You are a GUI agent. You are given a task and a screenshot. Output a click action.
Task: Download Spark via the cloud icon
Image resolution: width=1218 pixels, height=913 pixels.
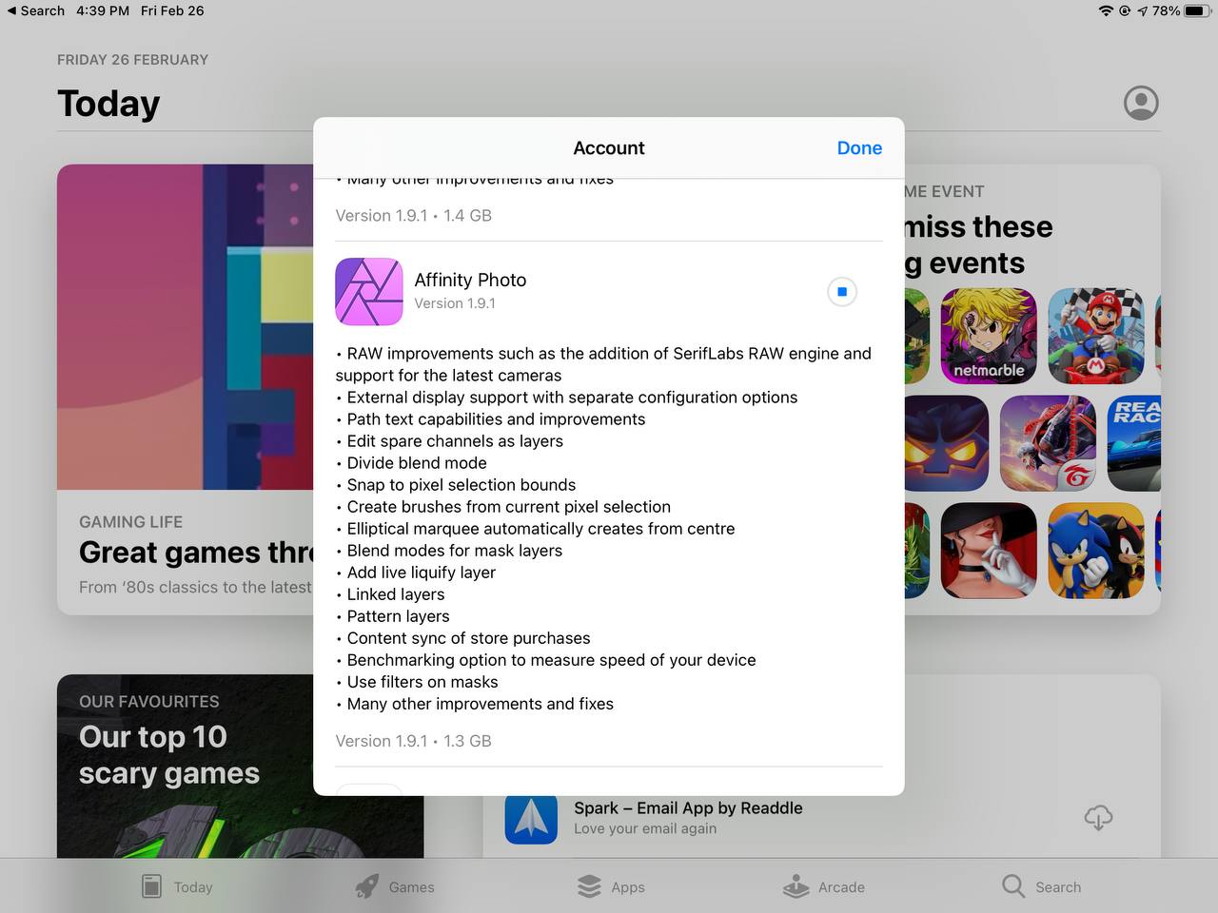coord(1098,817)
